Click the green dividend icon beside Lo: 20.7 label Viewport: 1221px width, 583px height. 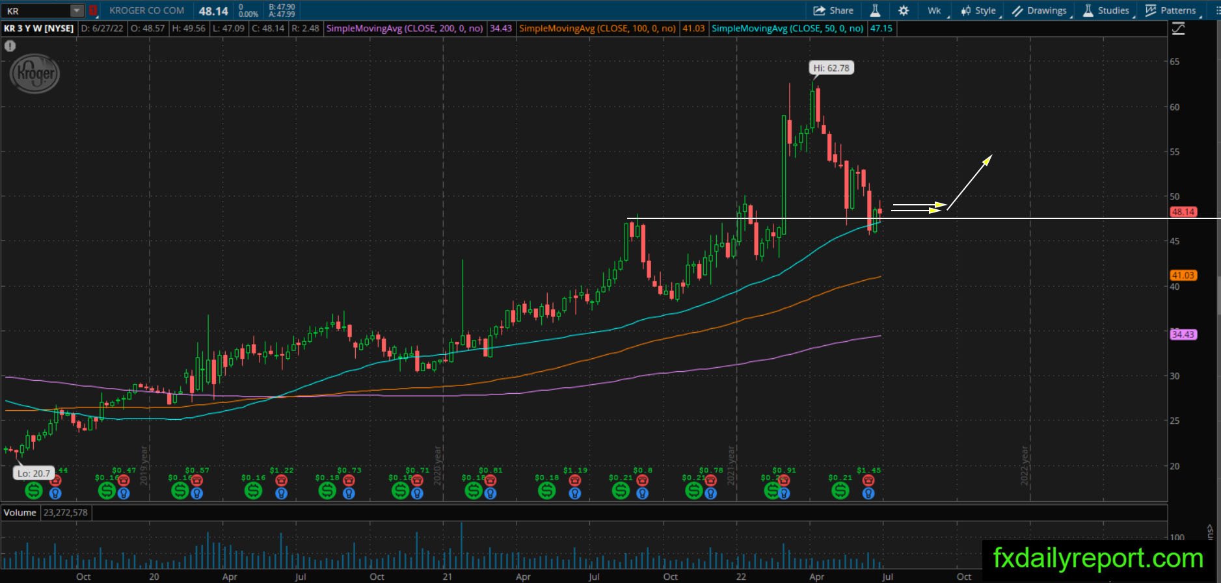(33, 491)
